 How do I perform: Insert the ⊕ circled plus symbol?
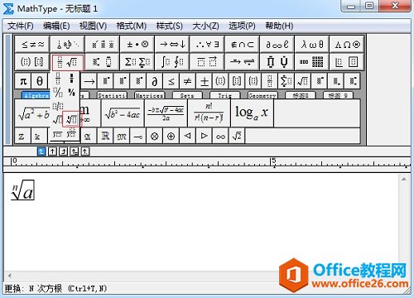coord(171,136)
